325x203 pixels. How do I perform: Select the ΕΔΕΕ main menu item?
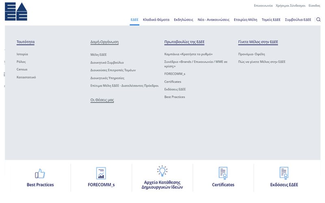[x=134, y=19]
